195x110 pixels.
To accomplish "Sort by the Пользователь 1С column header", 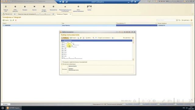I will pos(136,23).
